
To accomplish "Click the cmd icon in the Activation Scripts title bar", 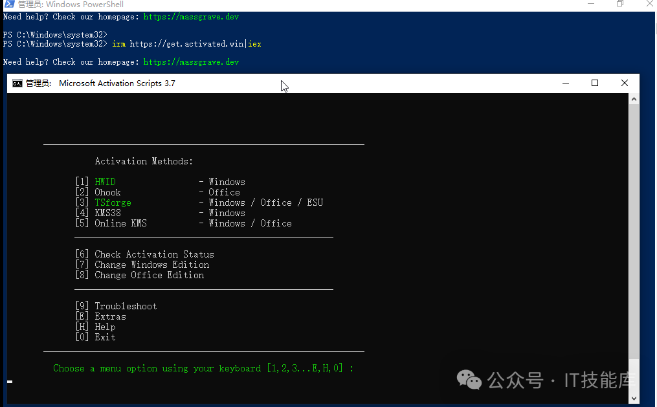I will 17,83.
